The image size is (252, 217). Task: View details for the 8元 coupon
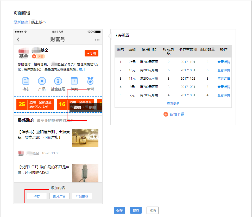point(224,87)
